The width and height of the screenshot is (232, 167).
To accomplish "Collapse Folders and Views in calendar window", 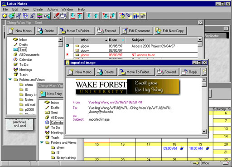I will pyautogui.click(x=42, y=142).
